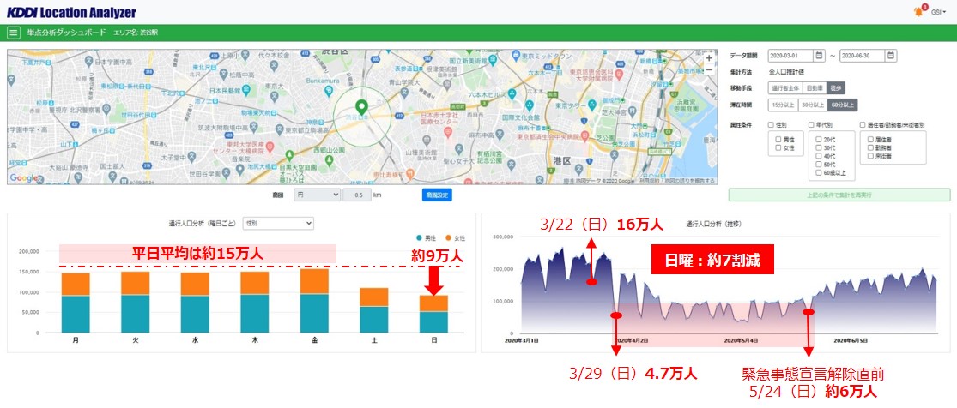Select 自動車 travel mode
This screenshot has width=957, height=408.
pos(815,87)
